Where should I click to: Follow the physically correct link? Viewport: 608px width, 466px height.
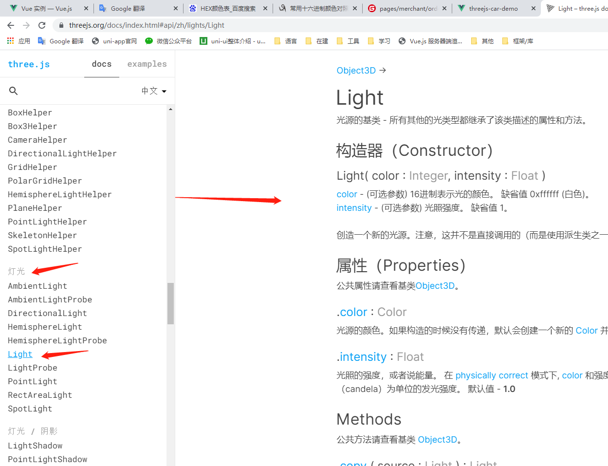pyautogui.click(x=492, y=375)
